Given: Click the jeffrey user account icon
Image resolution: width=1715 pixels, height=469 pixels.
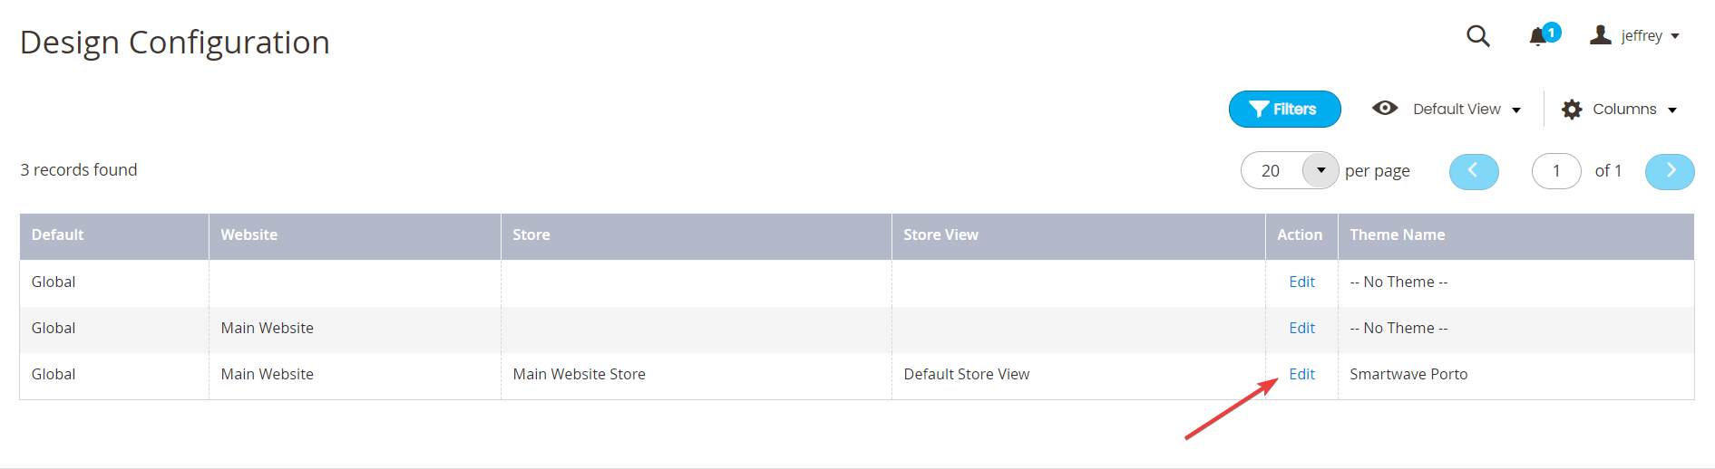Looking at the screenshot, I should [x=1601, y=35].
